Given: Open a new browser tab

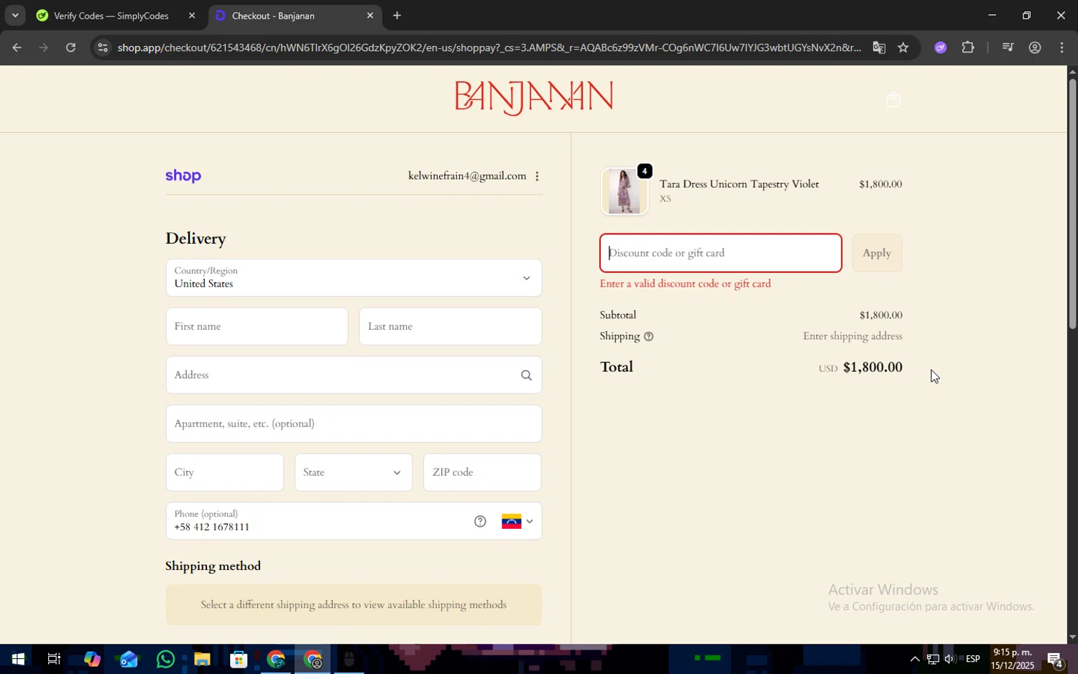Looking at the screenshot, I should coord(397,15).
